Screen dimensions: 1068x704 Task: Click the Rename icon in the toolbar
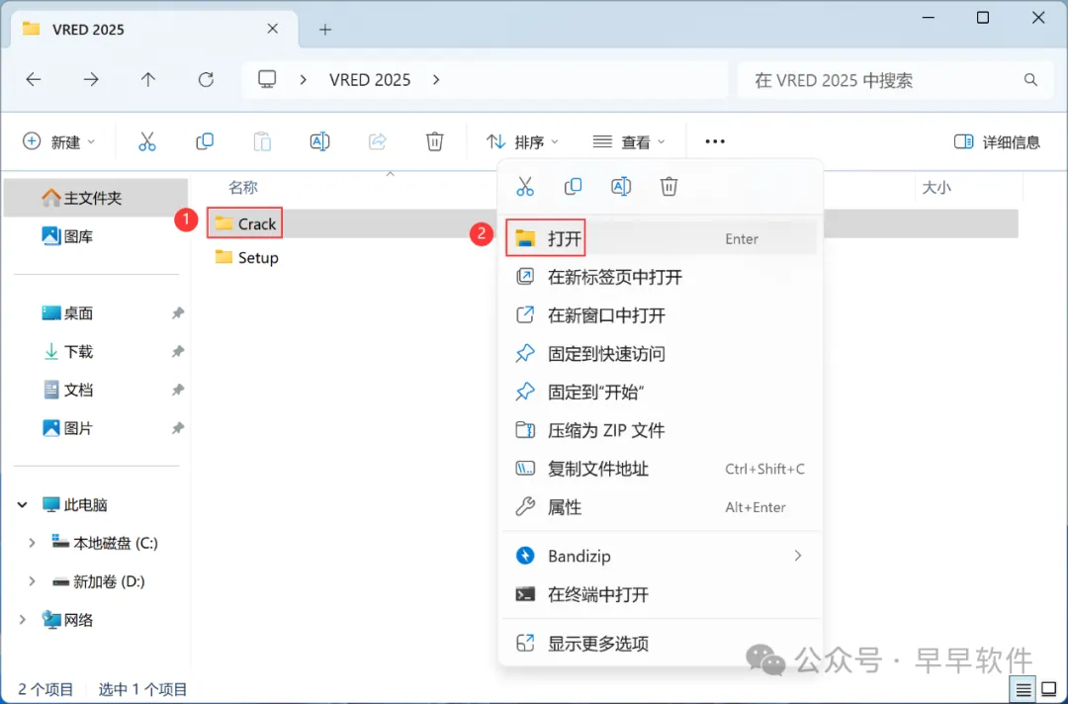(319, 141)
